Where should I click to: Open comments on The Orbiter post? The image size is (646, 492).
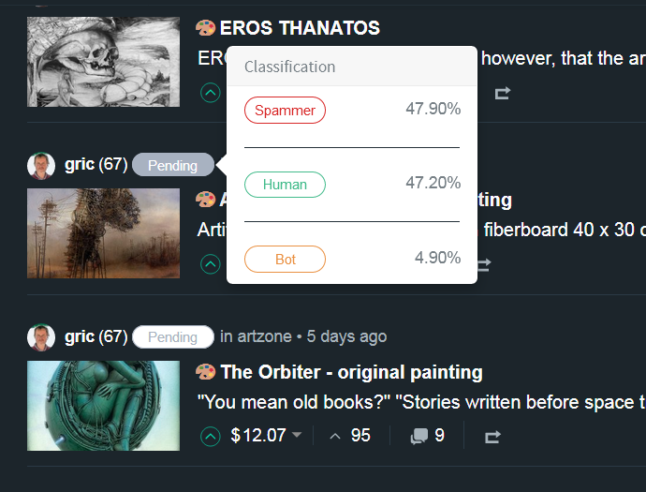point(427,436)
